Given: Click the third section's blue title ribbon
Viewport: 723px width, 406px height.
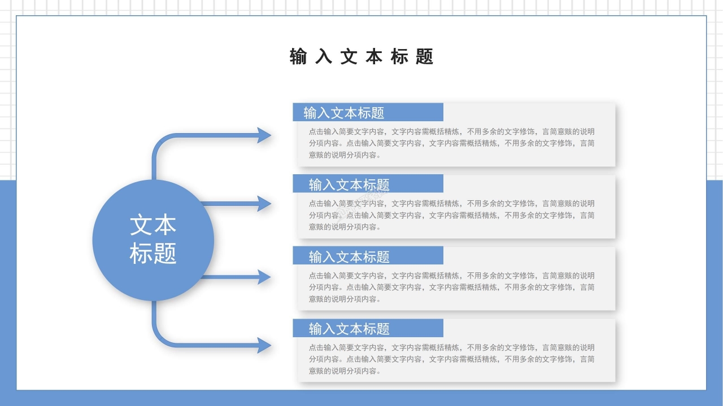Looking at the screenshot, I should click(x=367, y=255).
